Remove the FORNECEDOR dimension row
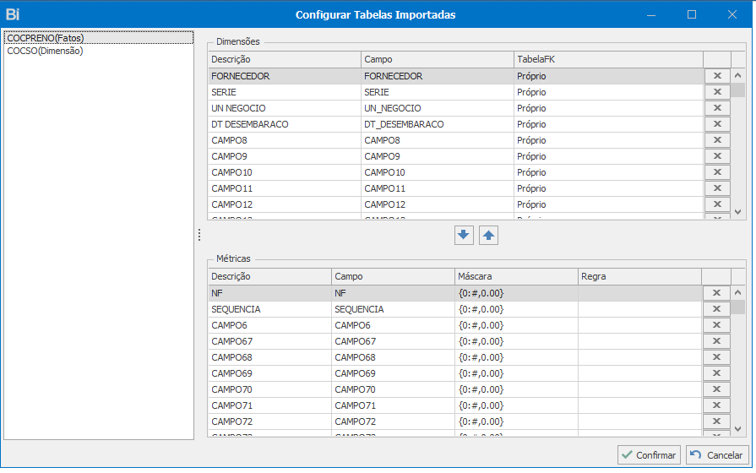Screen dimensions: 756x473 717,76
